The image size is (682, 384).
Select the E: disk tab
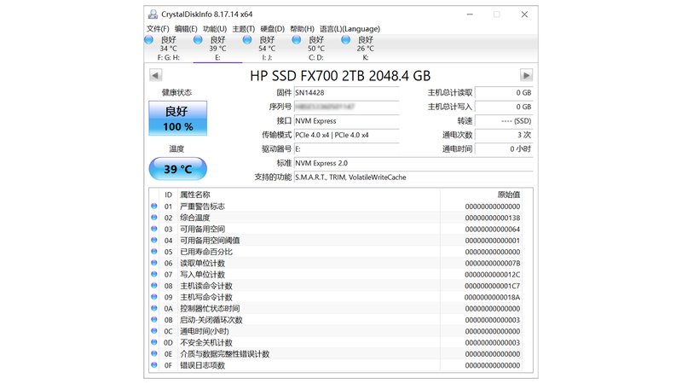(x=217, y=49)
